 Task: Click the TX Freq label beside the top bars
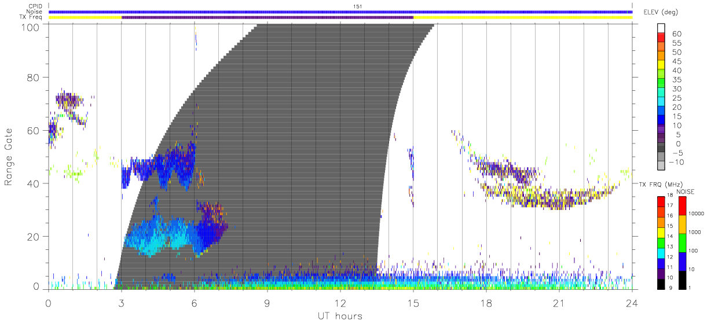tap(31, 17)
